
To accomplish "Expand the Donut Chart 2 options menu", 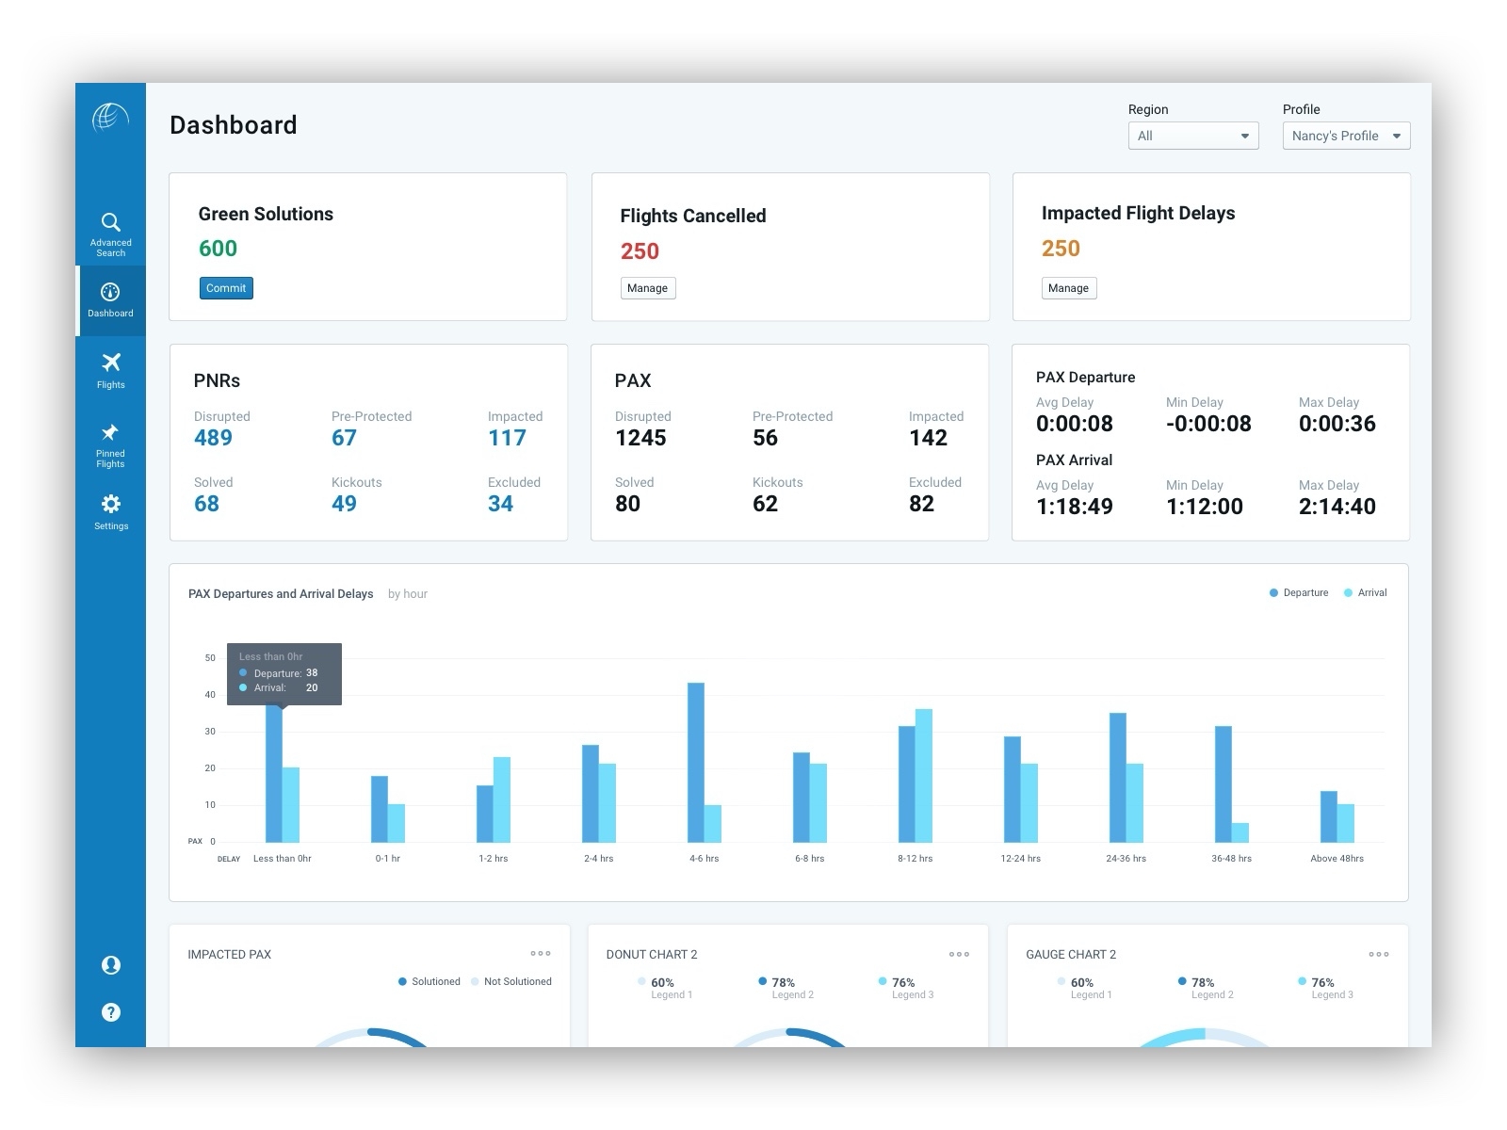I will click(960, 954).
